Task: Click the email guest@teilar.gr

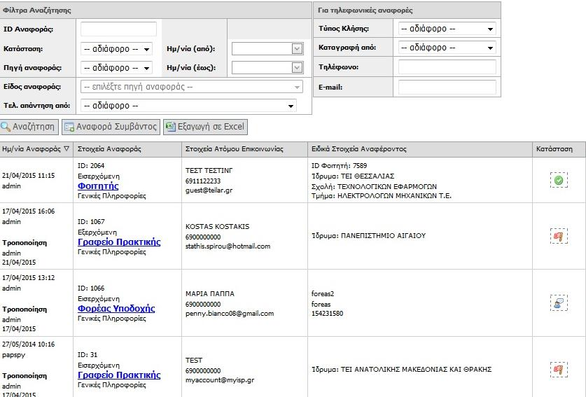Action: coord(209,190)
